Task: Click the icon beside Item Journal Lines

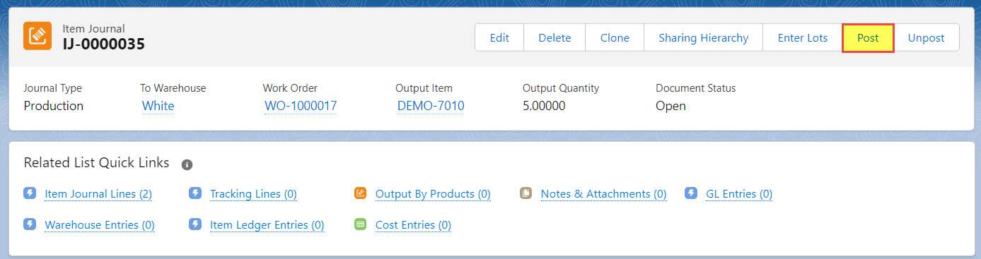Action: 30,193
